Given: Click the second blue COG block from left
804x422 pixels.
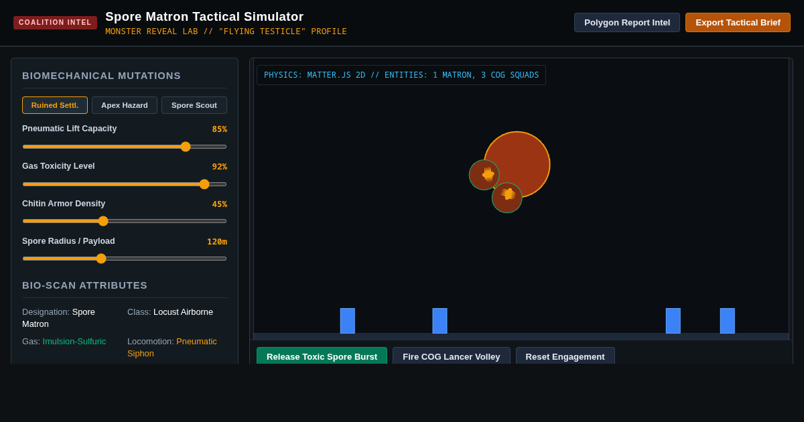Looking at the screenshot, I should pos(440,321).
